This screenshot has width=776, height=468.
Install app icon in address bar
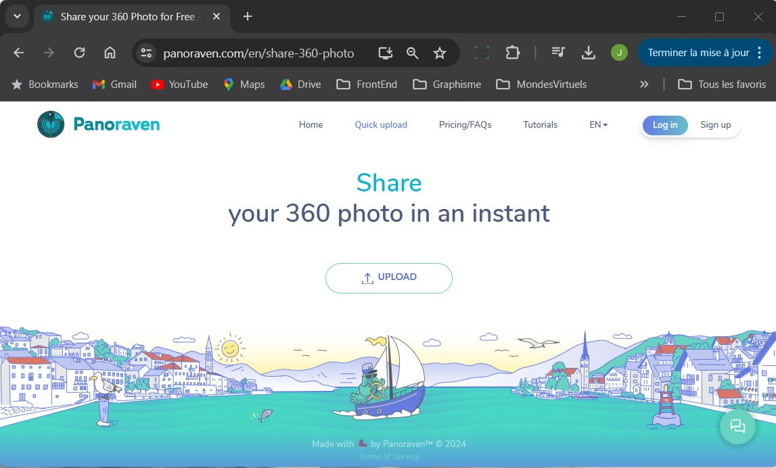[x=385, y=53]
